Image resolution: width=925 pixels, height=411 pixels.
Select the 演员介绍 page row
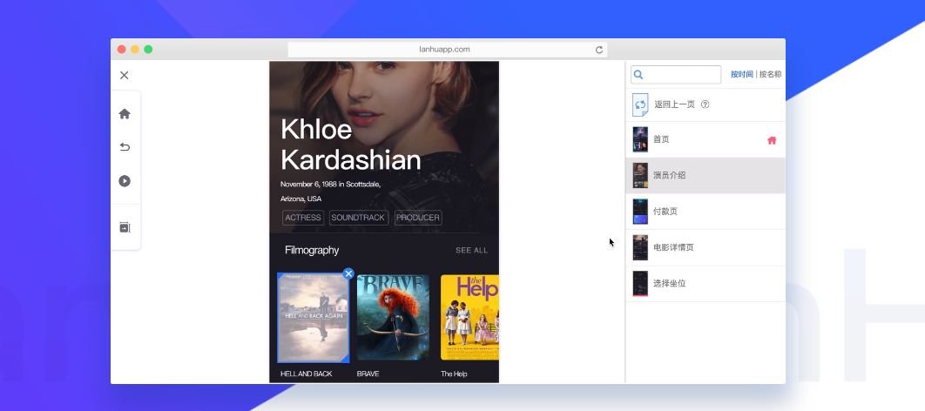(x=705, y=176)
